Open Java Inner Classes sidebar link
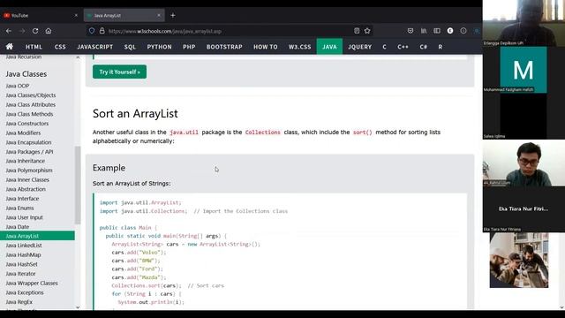Image resolution: width=565 pixels, height=318 pixels. tap(27, 179)
